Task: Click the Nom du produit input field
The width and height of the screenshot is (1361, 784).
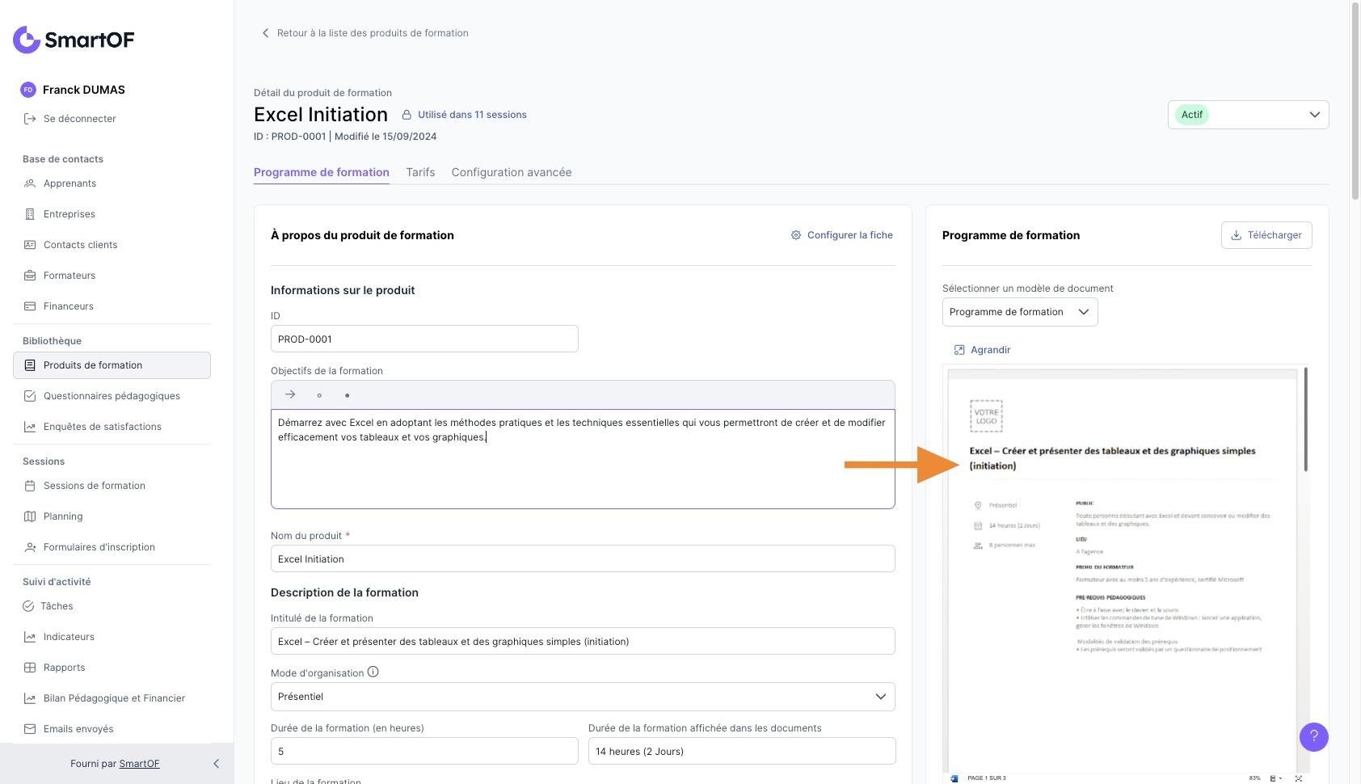Action: (582, 559)
